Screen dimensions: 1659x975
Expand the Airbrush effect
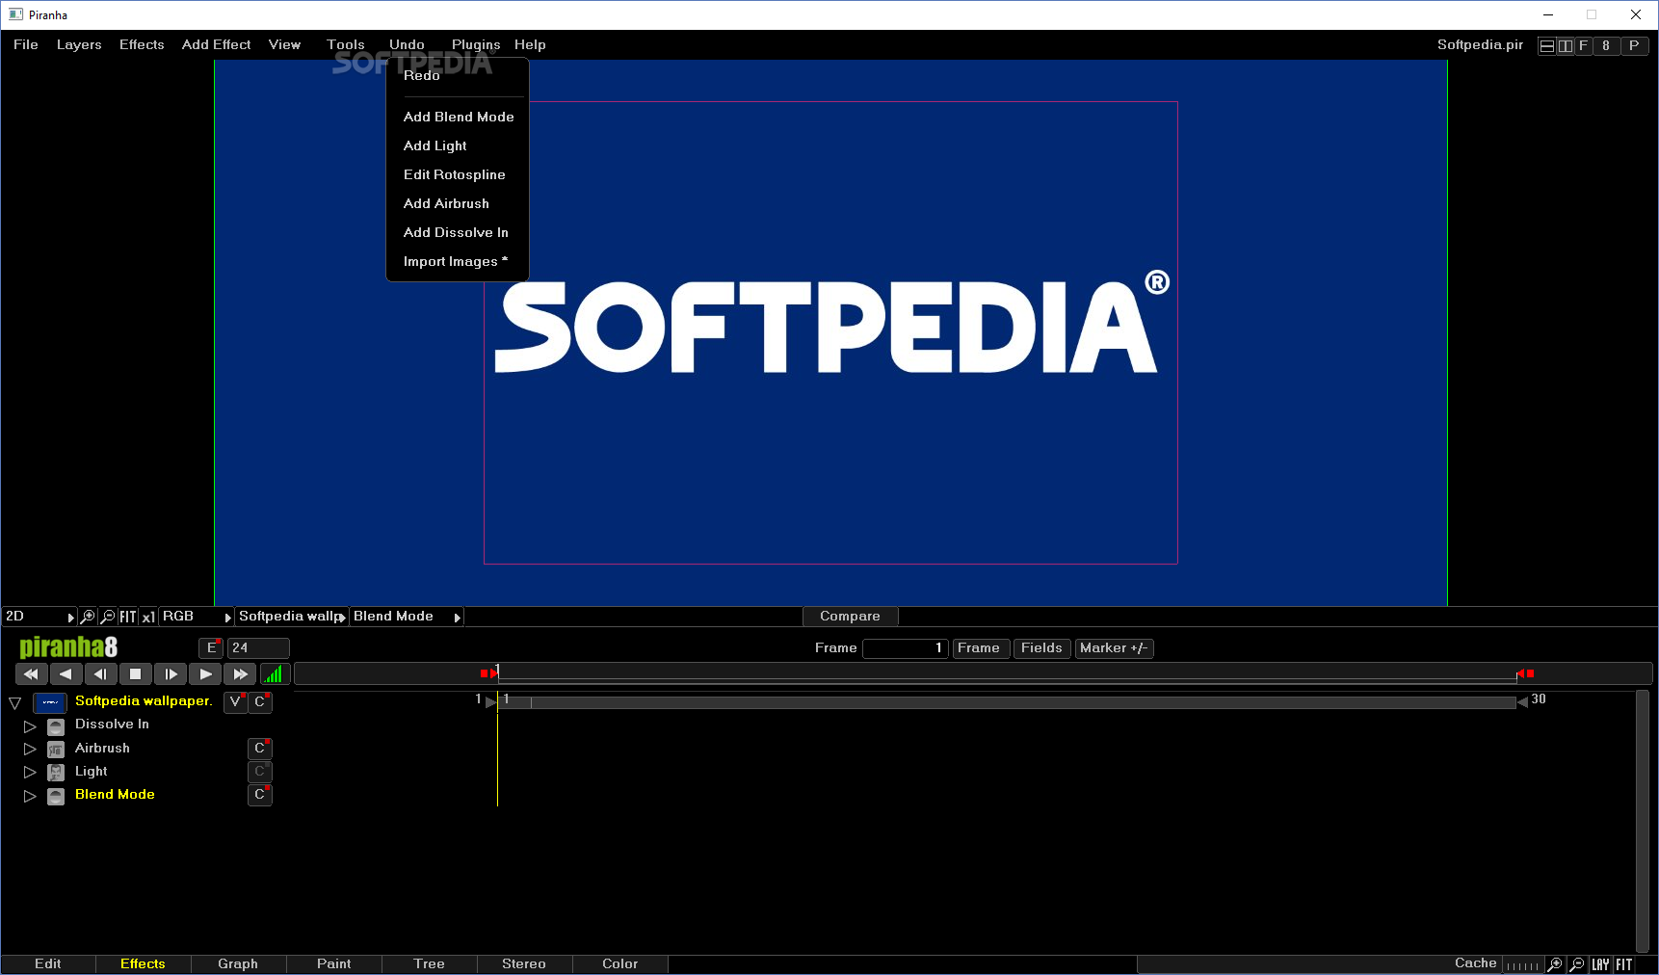coord(30,750)
